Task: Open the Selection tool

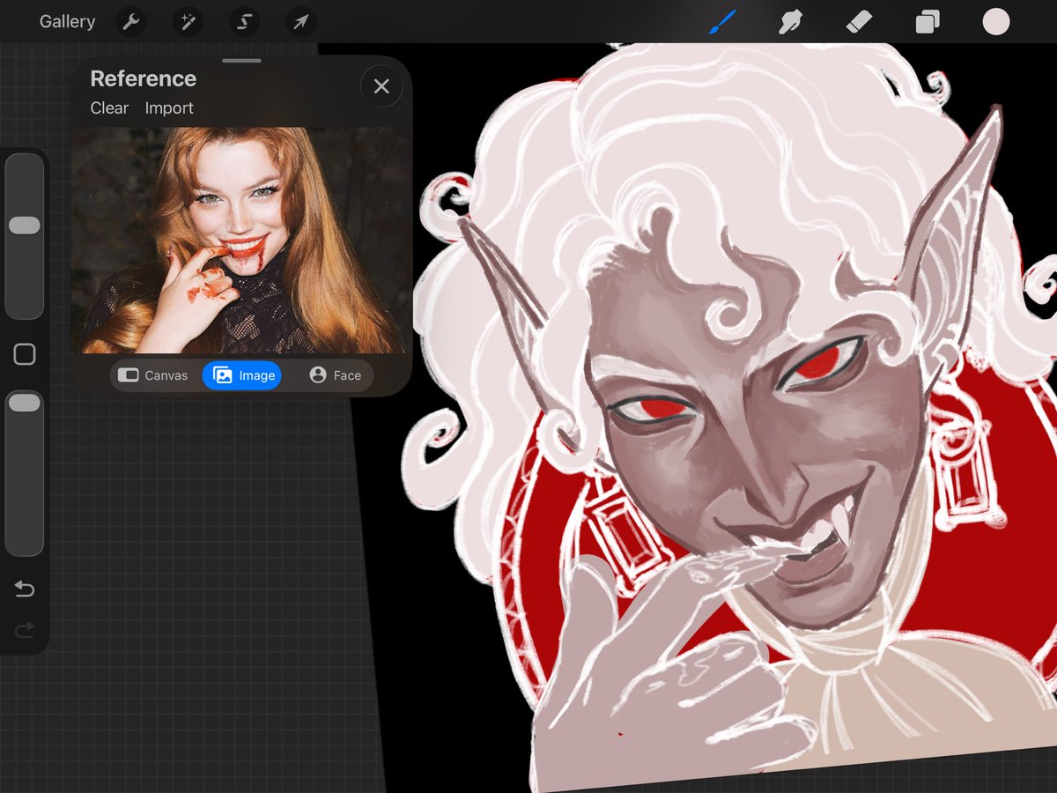Action: (x=244, y=22)
